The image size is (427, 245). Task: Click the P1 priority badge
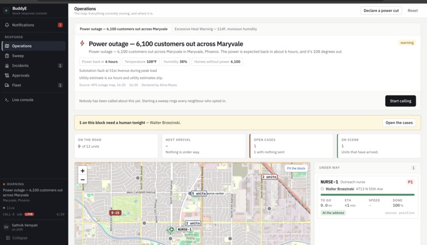coord(410,182)
